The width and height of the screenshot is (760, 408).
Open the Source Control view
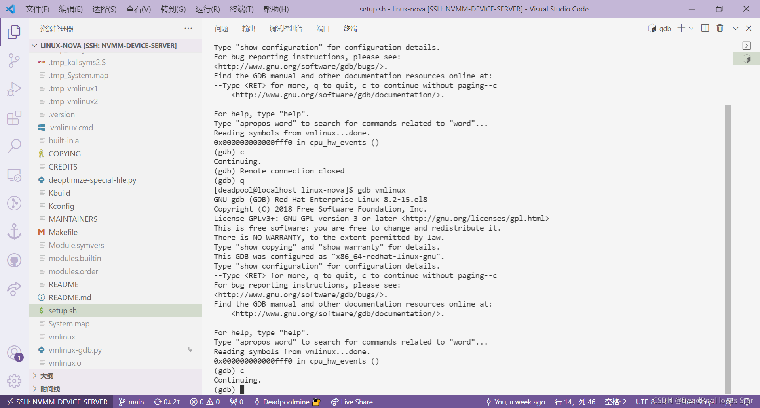click(x=14, y=61)
